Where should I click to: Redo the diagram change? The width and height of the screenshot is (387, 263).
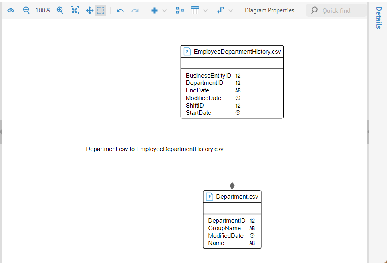coord(135,10)
